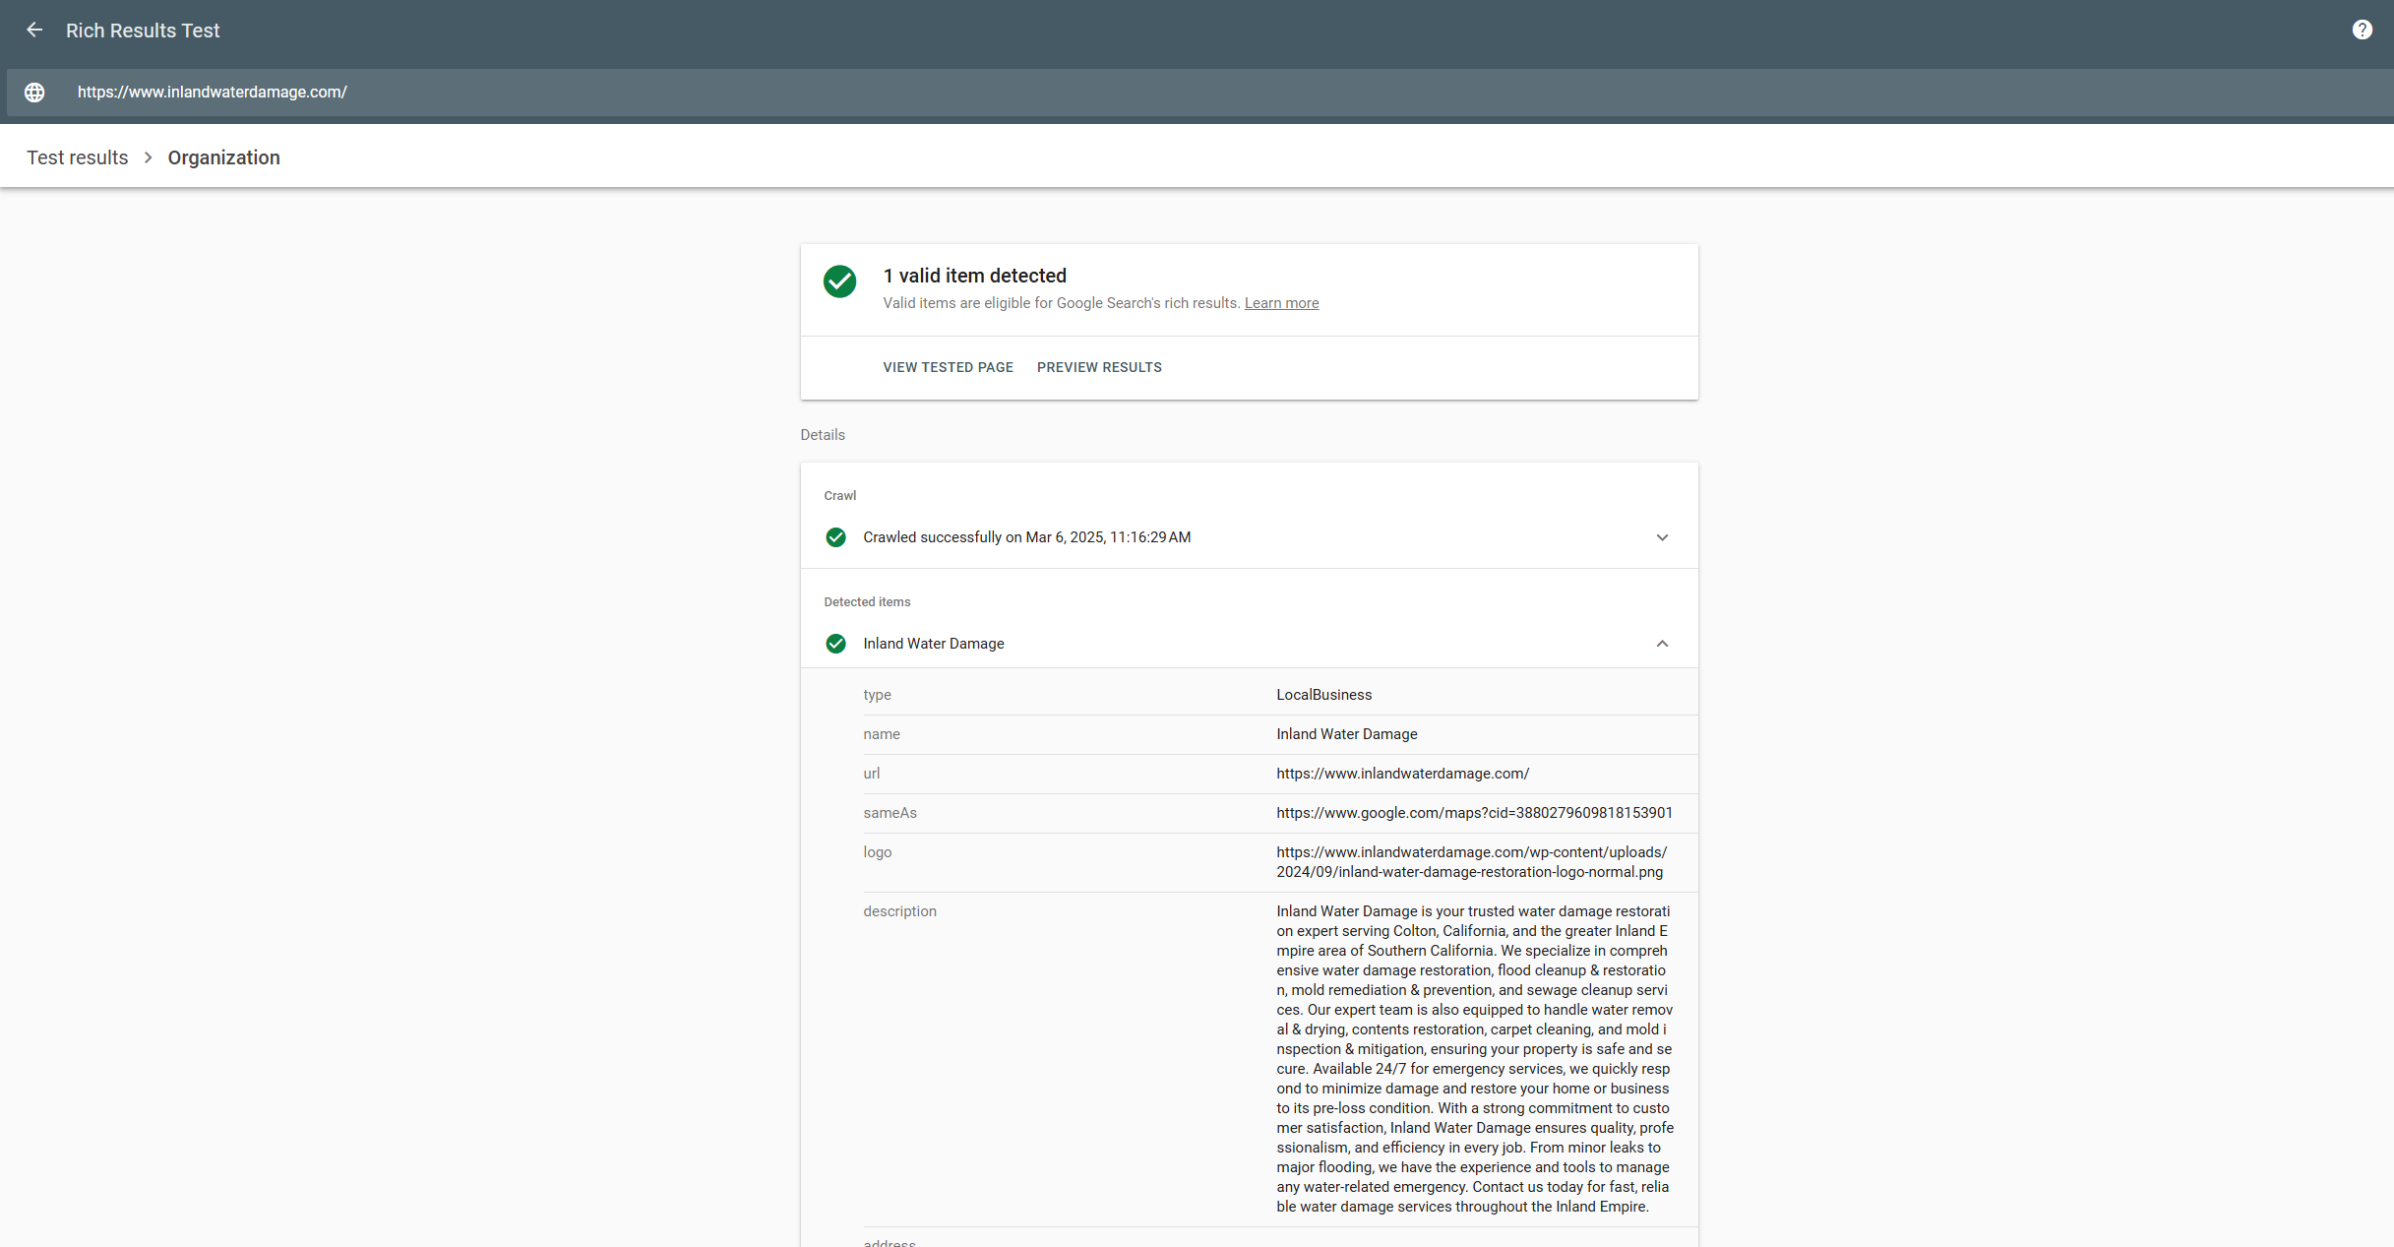Image resolution: width=2394 pixels, height=1247 pixels.
Task: Open the Learn more link
Action: pos(1281,303)
